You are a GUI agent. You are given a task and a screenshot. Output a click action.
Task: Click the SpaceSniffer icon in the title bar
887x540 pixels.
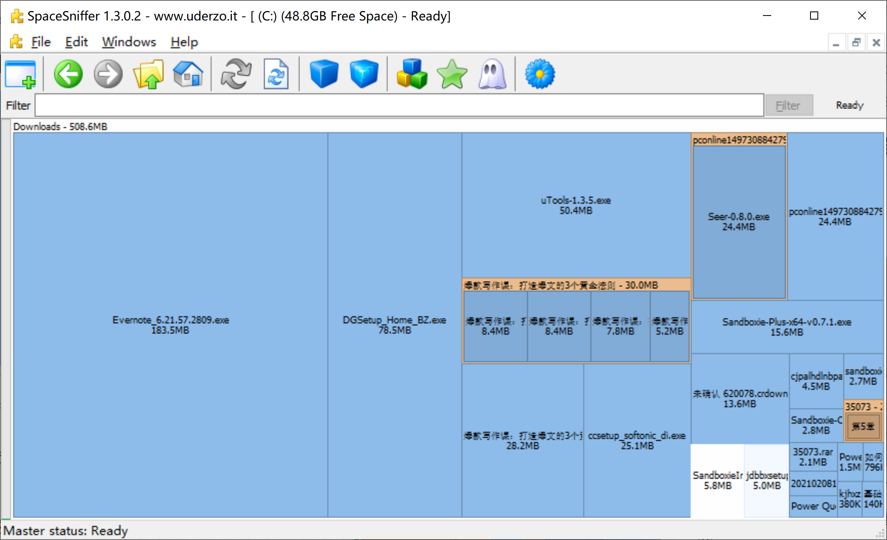tap(17, 16)
